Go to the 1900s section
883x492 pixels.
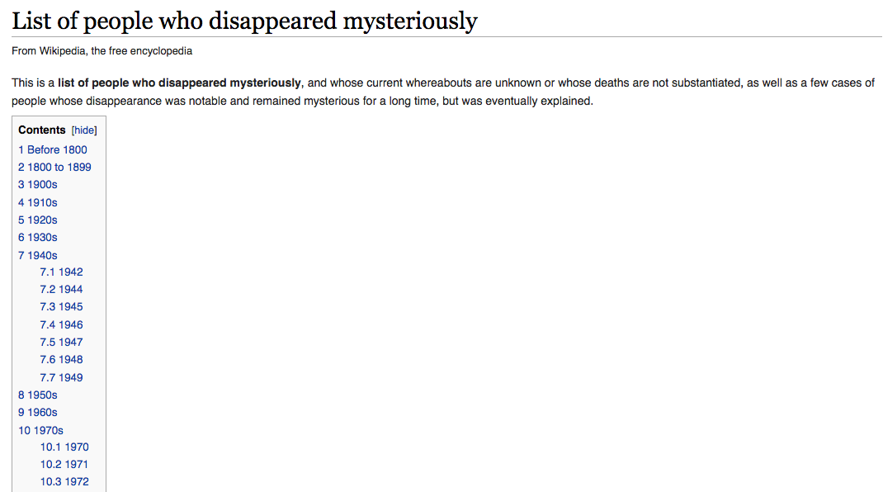[38, 185]
